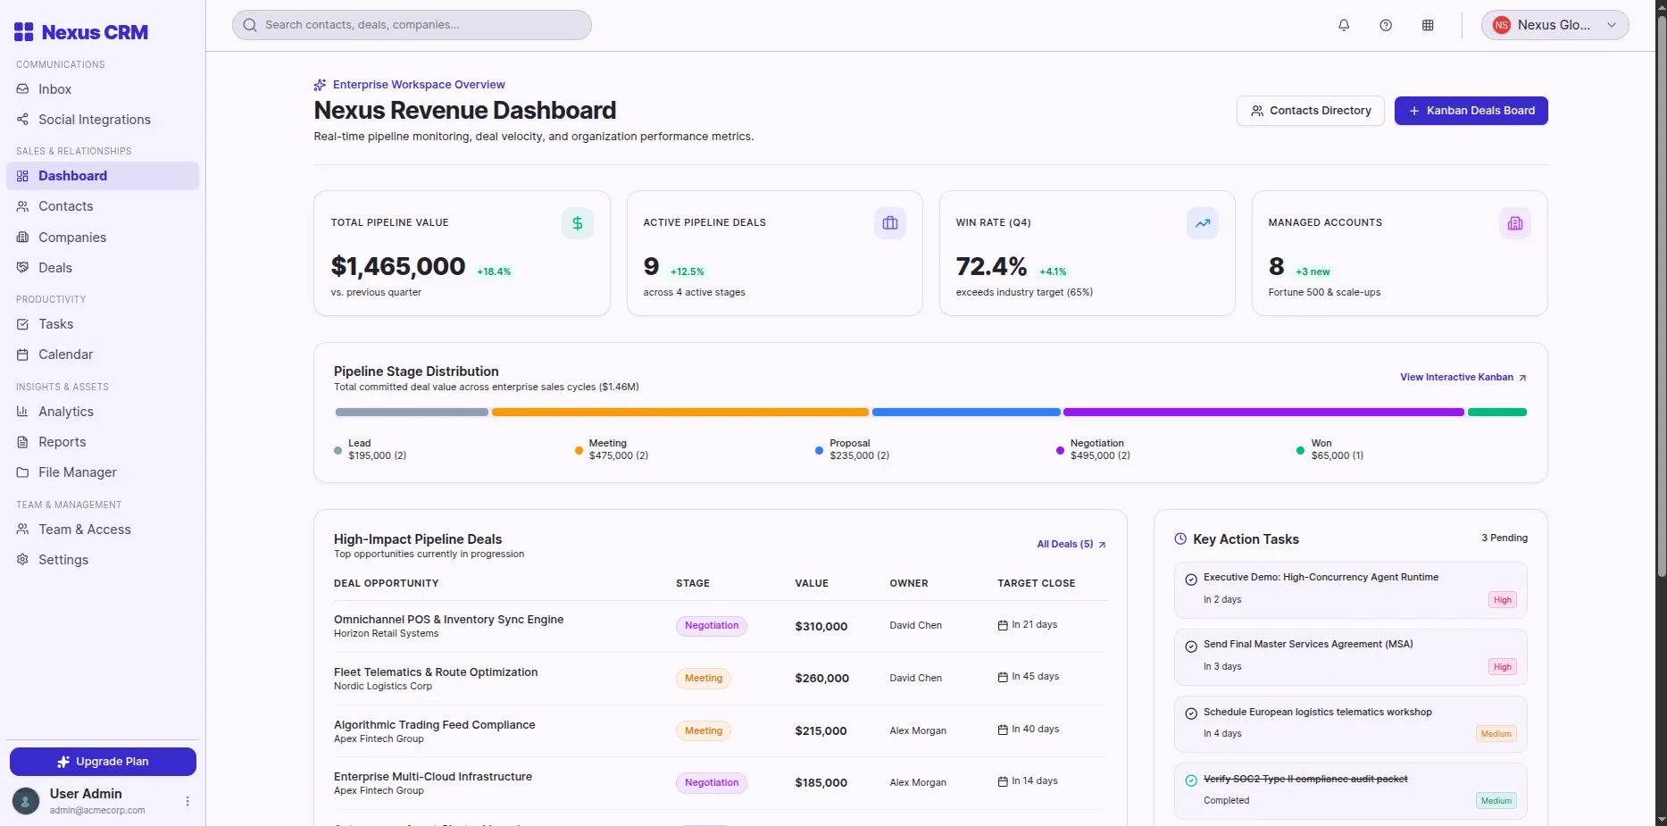Complete the Schedule European logistics workshop task

pos(1191,713)
